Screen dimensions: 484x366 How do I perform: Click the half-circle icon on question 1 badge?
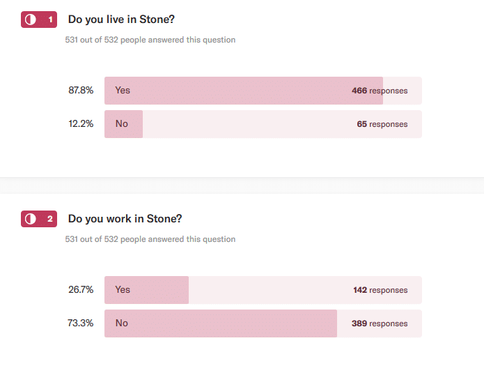point(30,20)
